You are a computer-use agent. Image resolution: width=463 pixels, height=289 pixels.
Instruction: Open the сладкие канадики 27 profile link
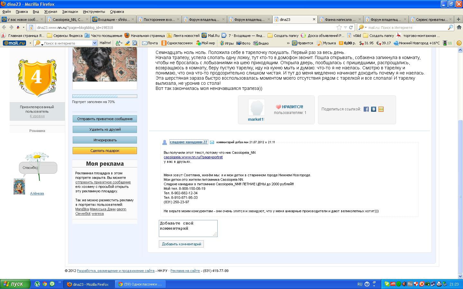(x=188, y=142)
